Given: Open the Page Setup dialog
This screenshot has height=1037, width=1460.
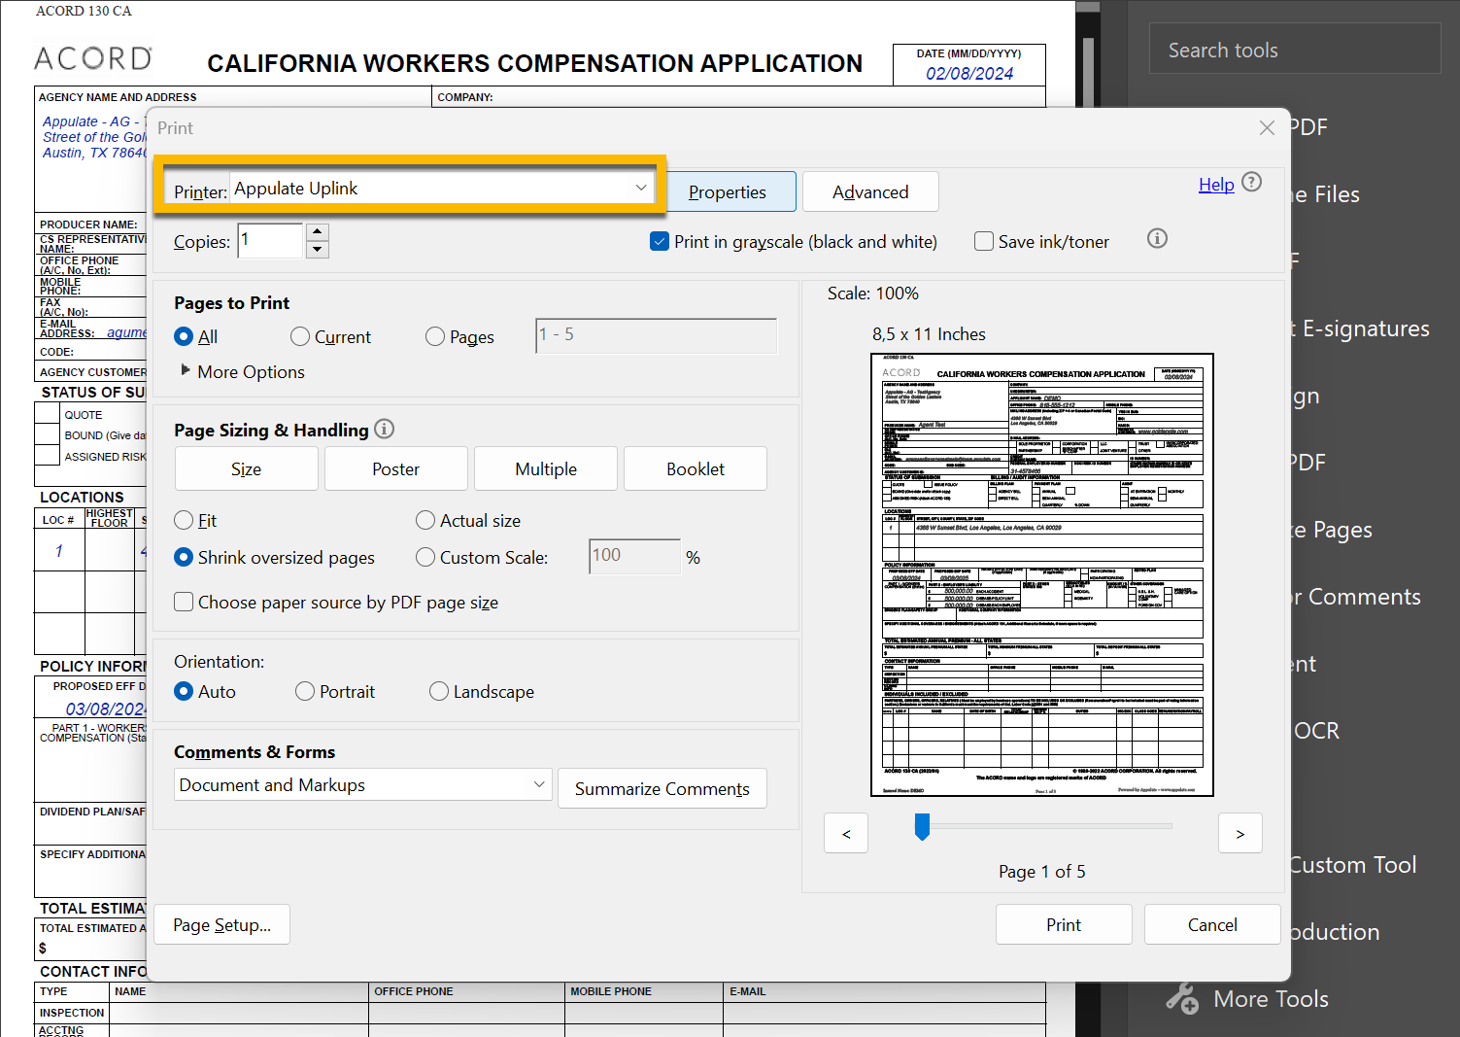Looking at the screenshot, I should pos(221,924).
